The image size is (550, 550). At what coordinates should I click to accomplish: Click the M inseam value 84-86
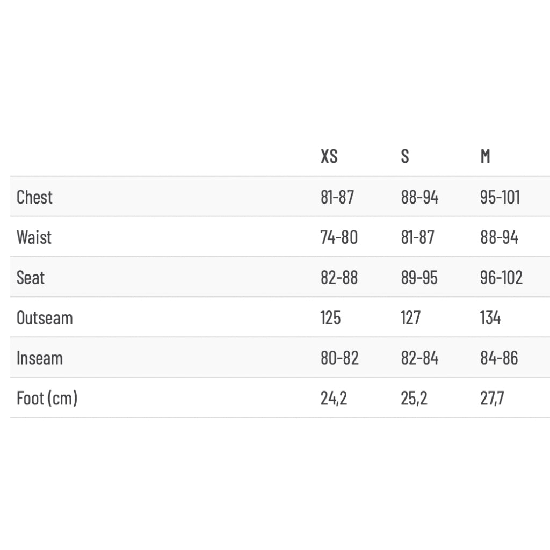[x=499, y=358]
